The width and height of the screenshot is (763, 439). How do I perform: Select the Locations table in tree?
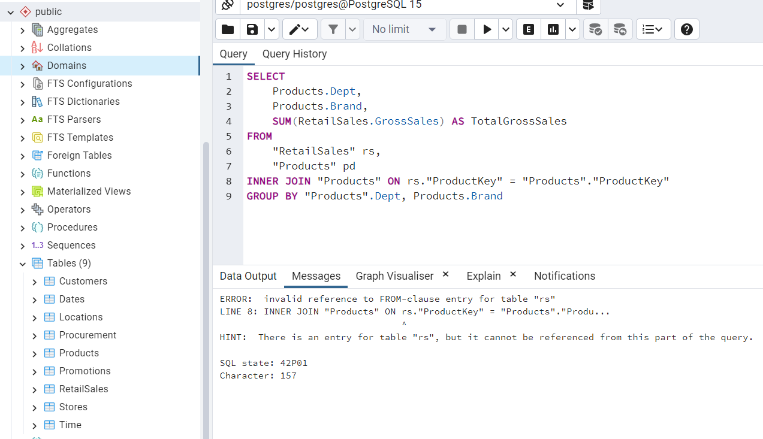[80, 317]
